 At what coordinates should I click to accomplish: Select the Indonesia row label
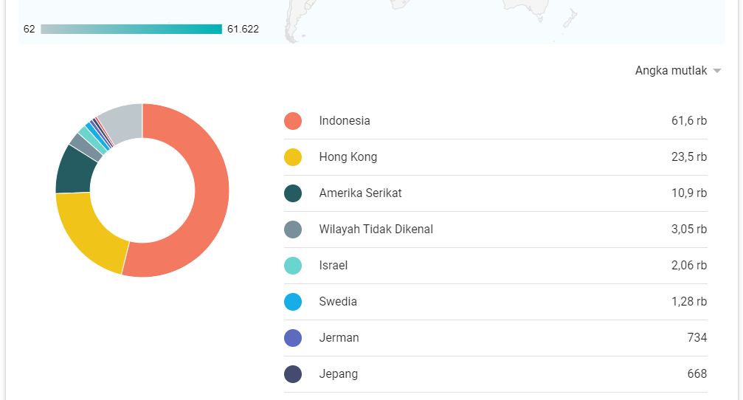[345, 121]
